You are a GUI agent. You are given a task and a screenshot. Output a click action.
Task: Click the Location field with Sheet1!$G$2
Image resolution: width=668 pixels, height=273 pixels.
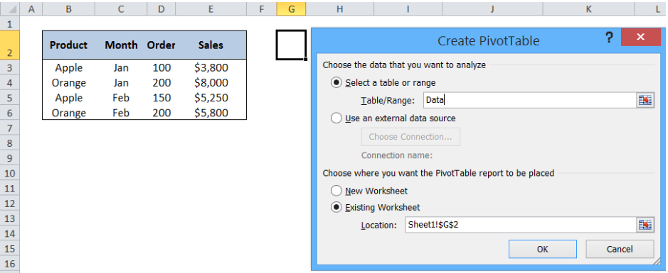tap(521, 225)
